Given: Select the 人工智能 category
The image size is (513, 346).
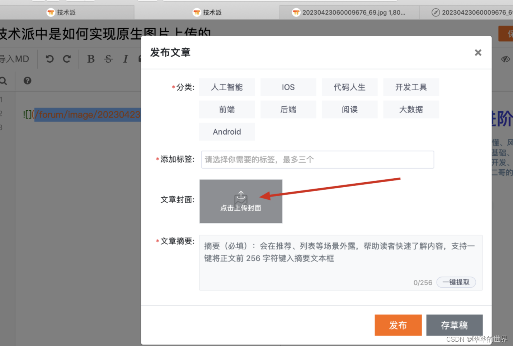Looking at the screenshot, I should 227,87.
